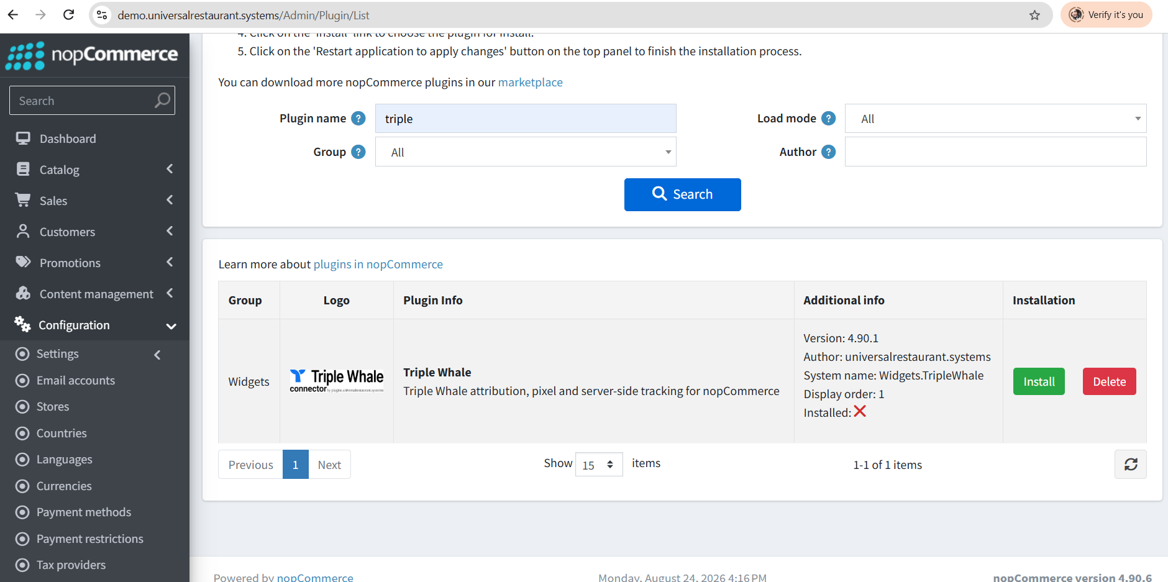Open the Show 15 items dropdown
Viewport: 1168px width, 582px height.
[x=599, y=465]
